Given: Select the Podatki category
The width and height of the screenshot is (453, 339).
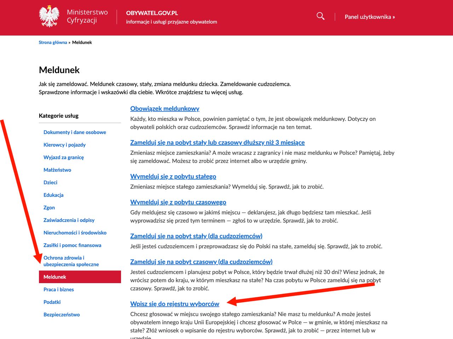Looking at the screenshot, I should pyautogui.click(x=52, y=302).
